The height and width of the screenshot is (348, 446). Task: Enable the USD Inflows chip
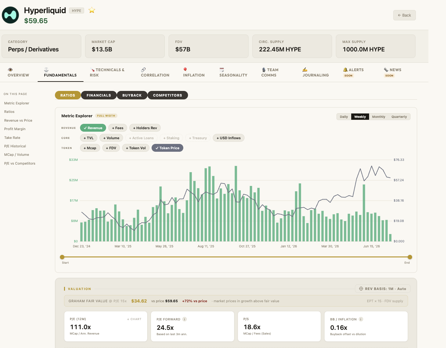(228, 138)
